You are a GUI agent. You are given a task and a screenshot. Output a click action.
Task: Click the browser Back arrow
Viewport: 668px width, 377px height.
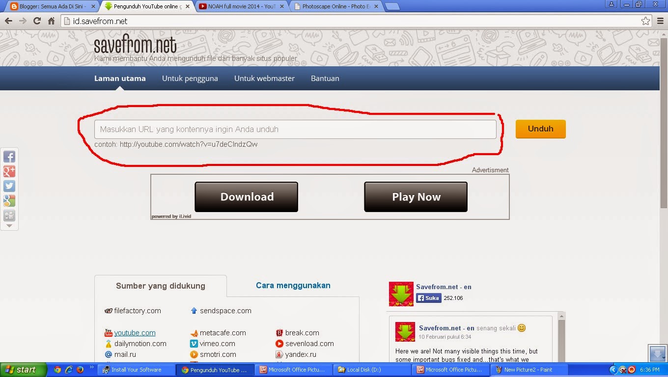[x=8, y=21]
